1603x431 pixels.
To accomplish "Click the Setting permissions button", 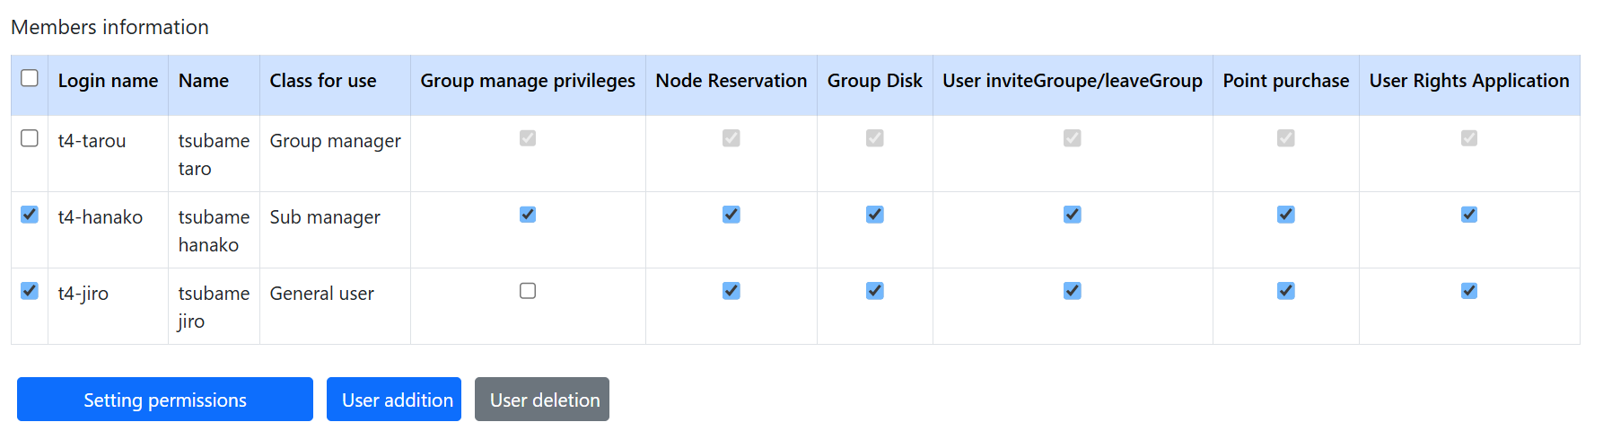I will point(165,400).
